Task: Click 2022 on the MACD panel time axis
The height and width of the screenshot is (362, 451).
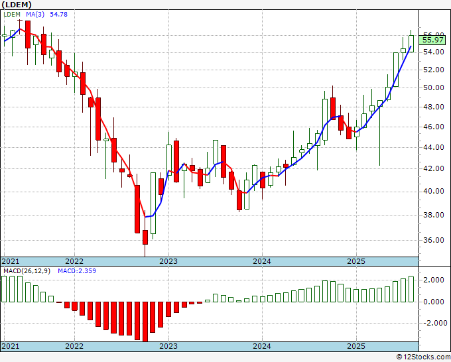Action: (x=74, y=346)
